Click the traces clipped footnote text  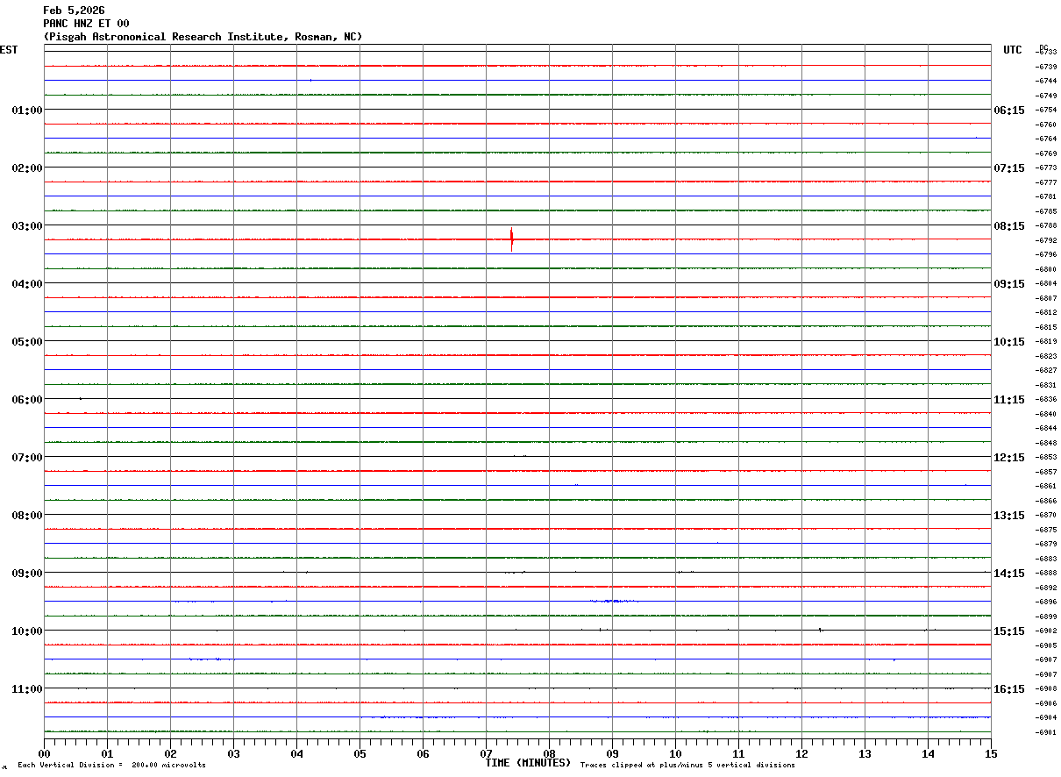[687, 766]
